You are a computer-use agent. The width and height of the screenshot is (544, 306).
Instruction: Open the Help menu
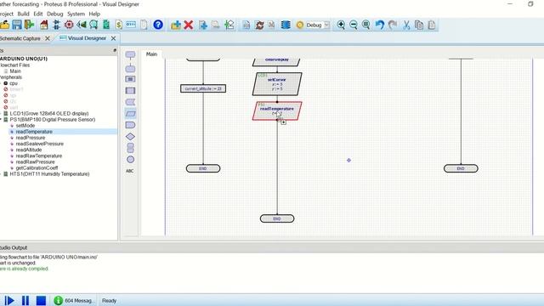tap(94, 14)
